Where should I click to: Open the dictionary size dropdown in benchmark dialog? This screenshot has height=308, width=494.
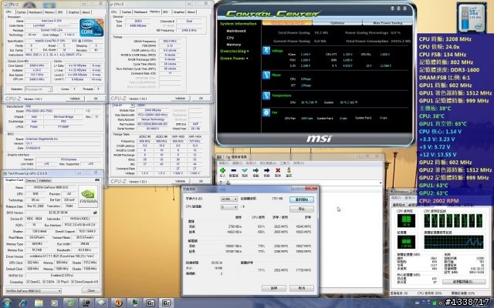228,199
